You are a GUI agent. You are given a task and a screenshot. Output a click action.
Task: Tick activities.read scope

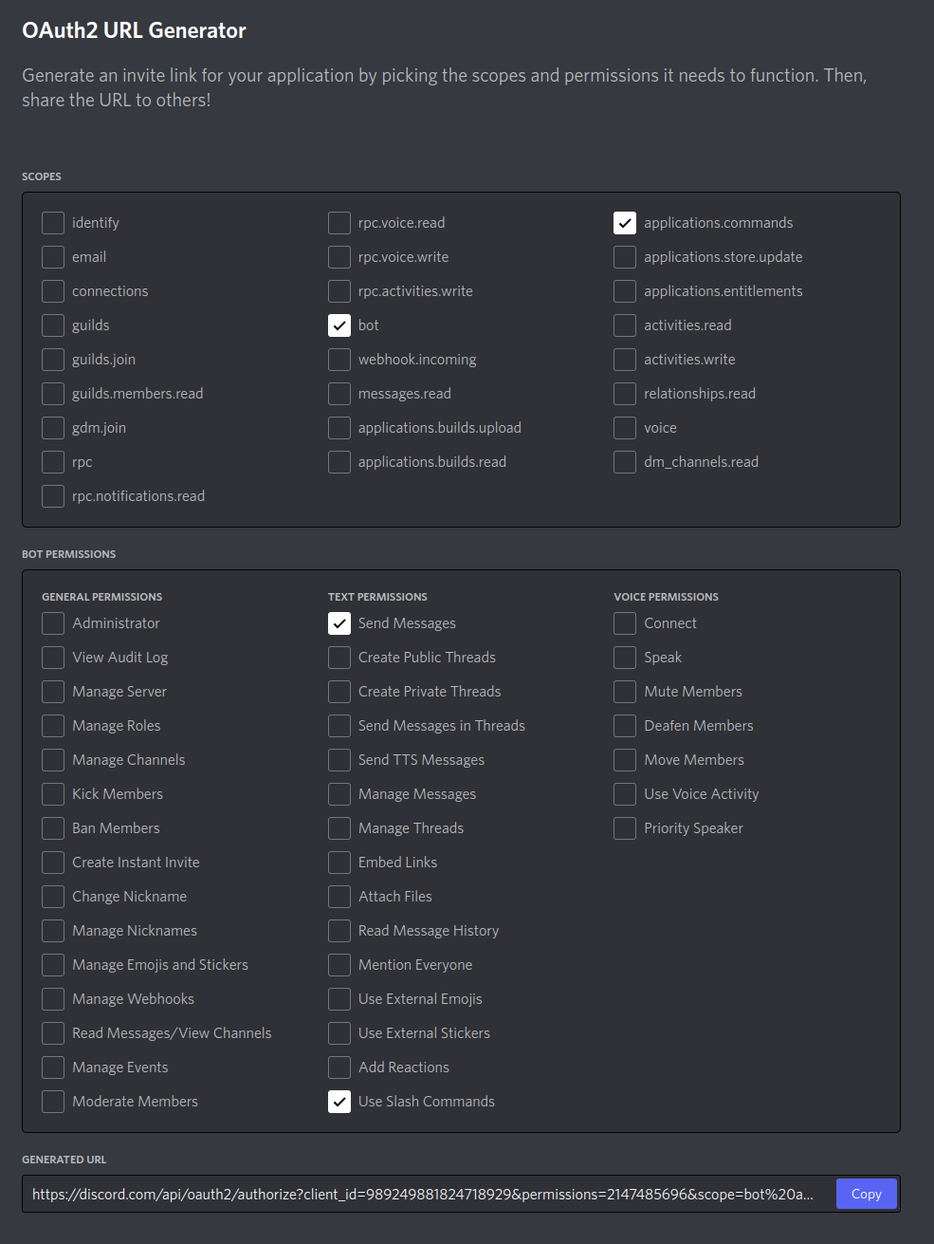[x=625, y=325]
